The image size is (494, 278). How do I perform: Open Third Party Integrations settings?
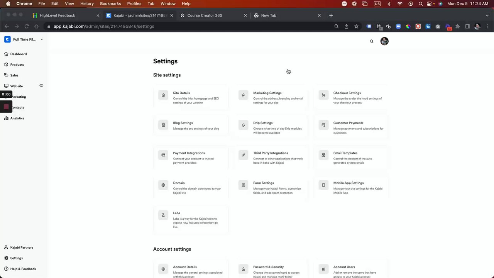click(x=271, y=153)
